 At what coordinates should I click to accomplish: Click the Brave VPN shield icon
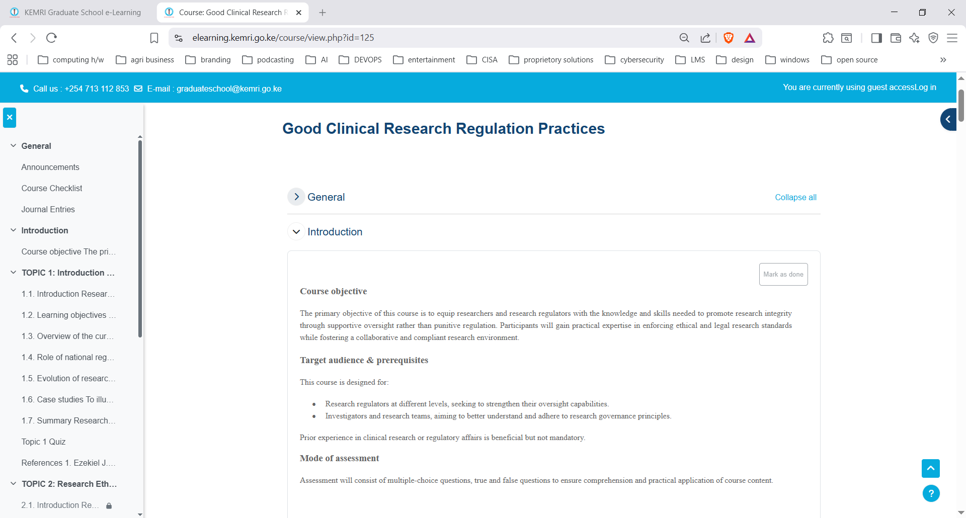pyautogui.click(x=934, y=38)
